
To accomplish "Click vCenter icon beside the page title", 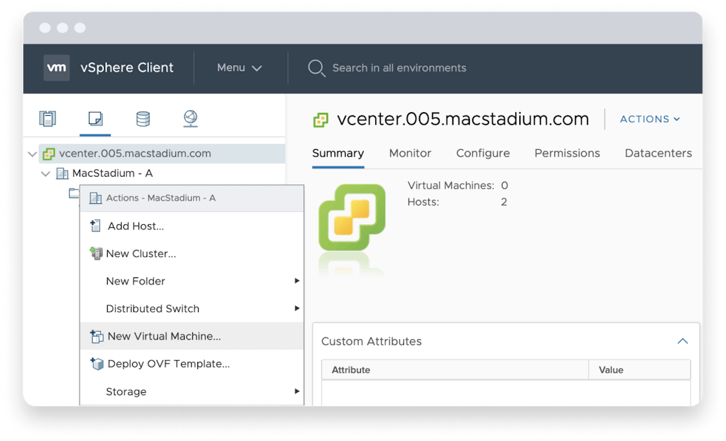I will click(321, 120).
